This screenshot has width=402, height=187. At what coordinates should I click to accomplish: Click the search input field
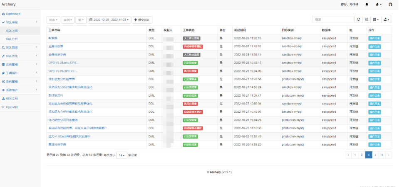[x=333, y=19]
